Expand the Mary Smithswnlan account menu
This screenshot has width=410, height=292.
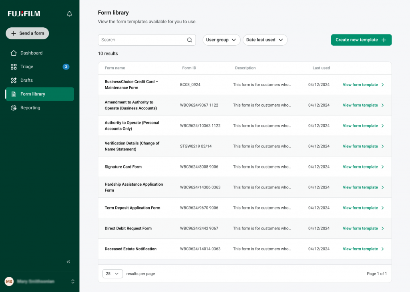(72, 281)
